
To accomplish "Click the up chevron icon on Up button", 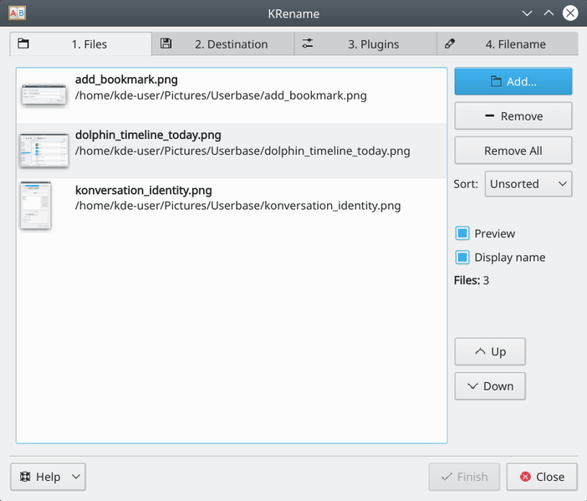I will coord(480,351).
